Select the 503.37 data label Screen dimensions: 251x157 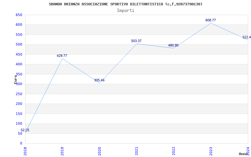[136, 41]
